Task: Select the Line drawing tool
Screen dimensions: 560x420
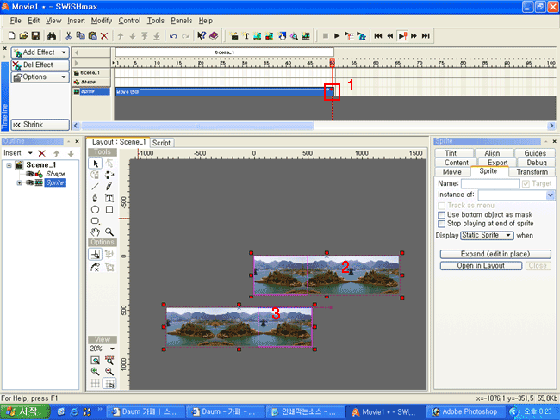Action: [x=95, y=186]
